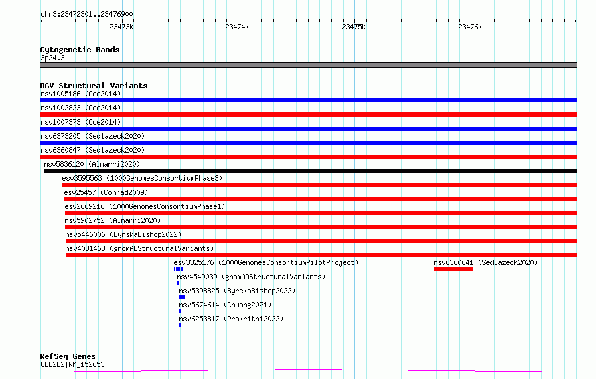This screenshot has width=596, height=379.
Task: Select the red bar under nsv4081463
Action: pos(321,255)
